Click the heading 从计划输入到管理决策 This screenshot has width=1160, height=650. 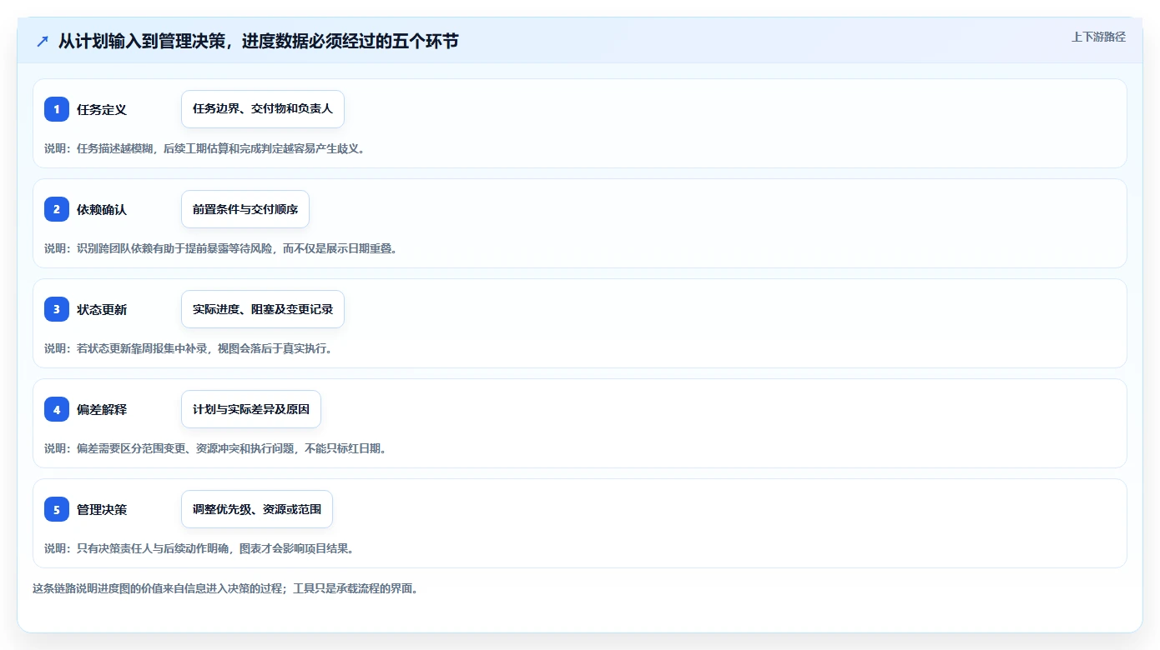pos(259,41)
